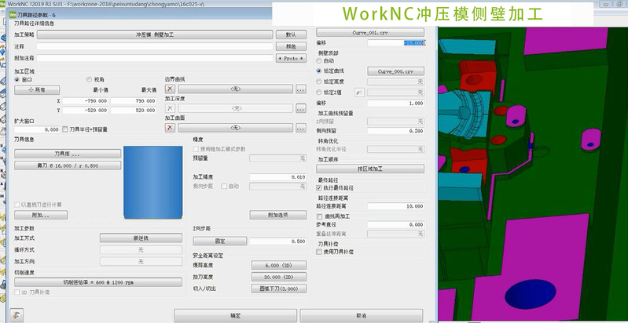The height and width of the screenshot is (323, 628).
Task: Choose 自动 for 侧壁顶部
Action: click(319, 61)
